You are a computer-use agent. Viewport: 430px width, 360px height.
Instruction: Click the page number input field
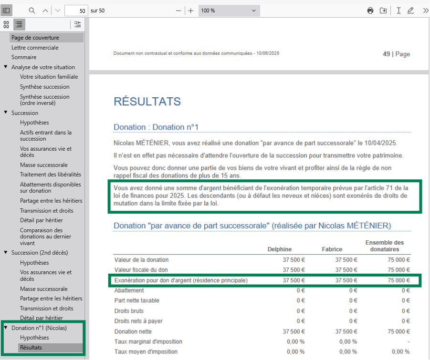[75, 10]
